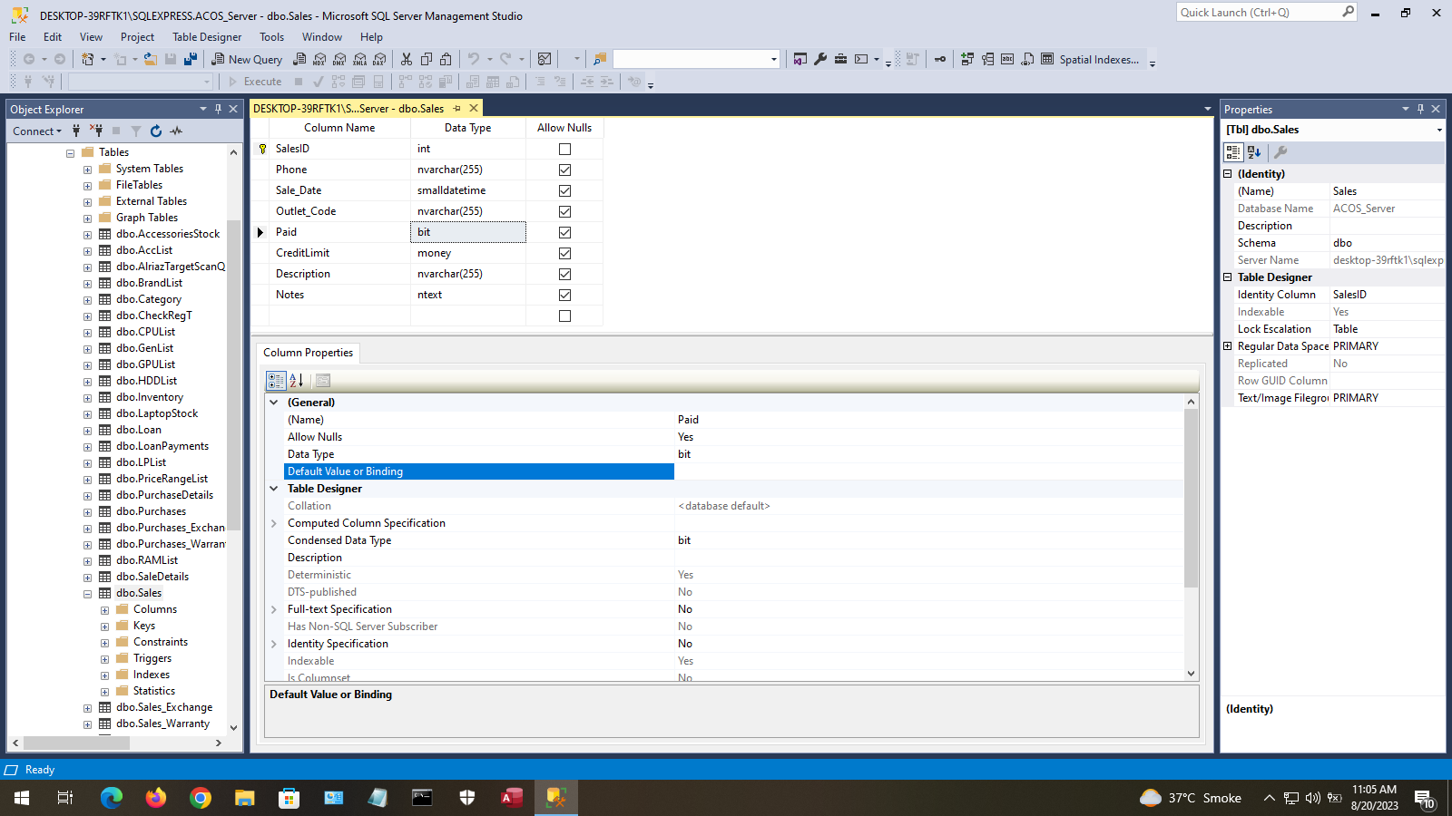
Task: Click the Cut icon on the toolbar
Action: pyautogui.click(x=406, y=58)
